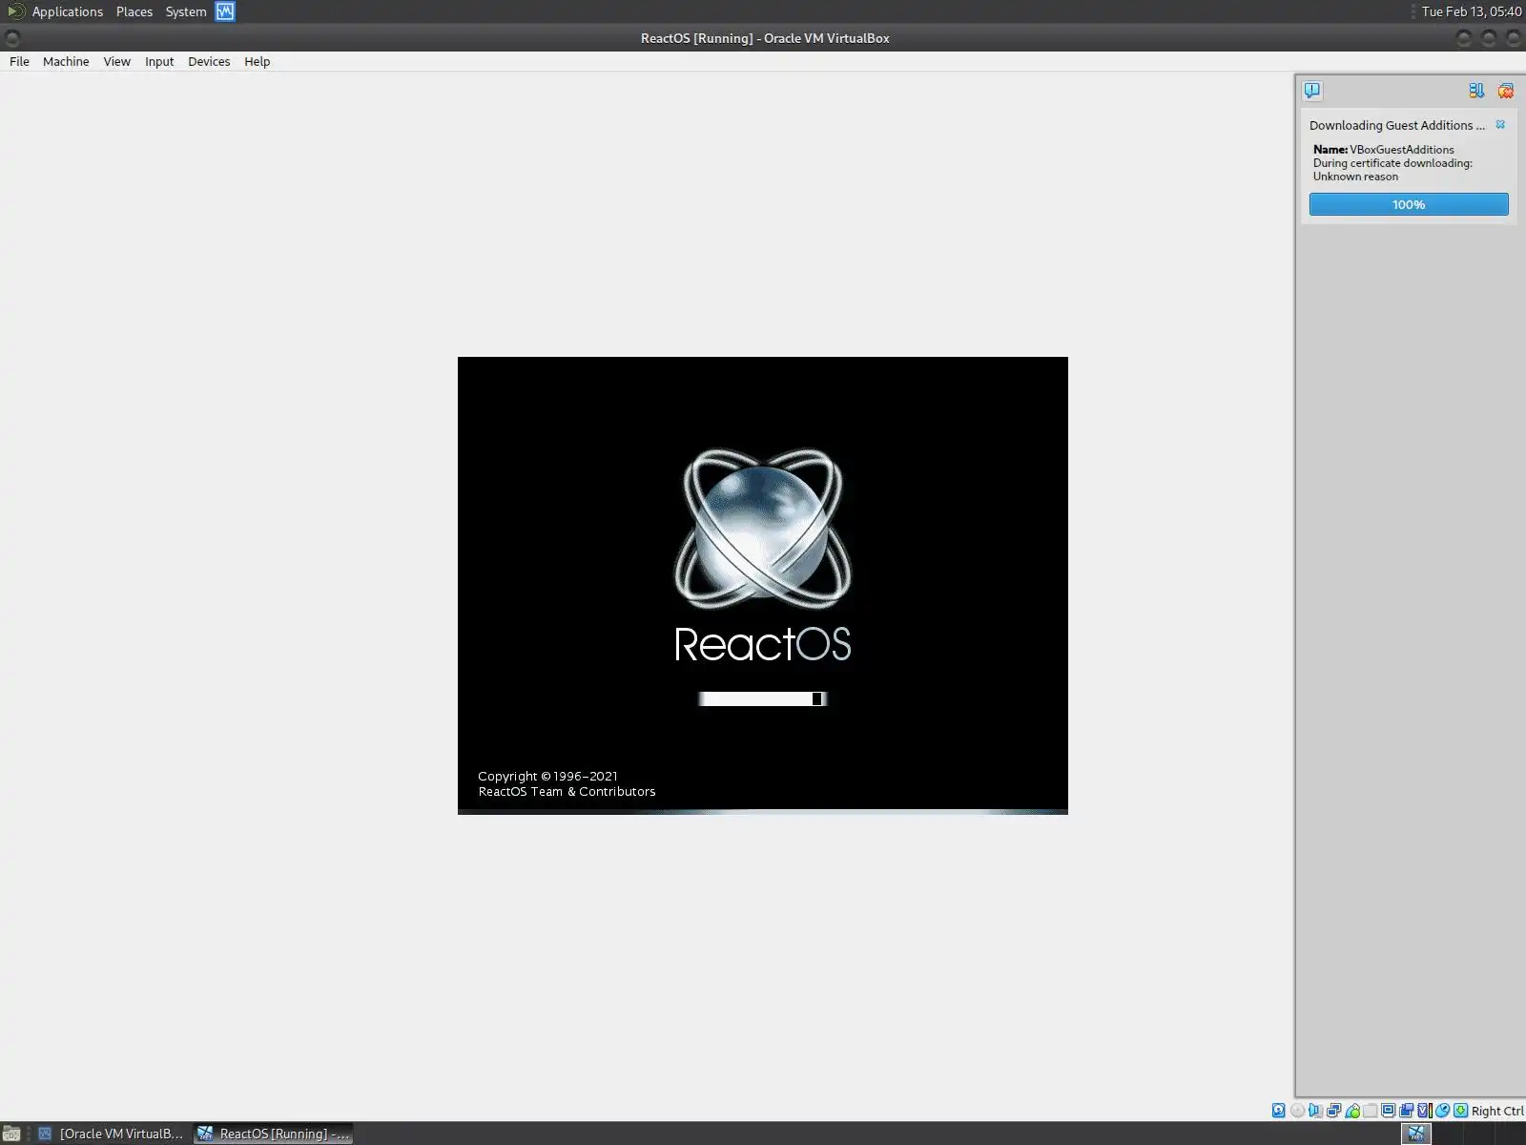This screenshot has height=1145, width=1526.
Task: Click 'ReactOS Team & Contributors' text
Action: [x=567, y=791]
